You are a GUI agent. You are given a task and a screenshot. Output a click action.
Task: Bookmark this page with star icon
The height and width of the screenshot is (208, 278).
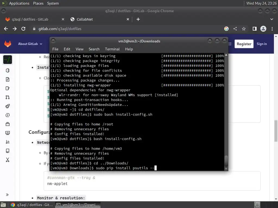[244, 29]
